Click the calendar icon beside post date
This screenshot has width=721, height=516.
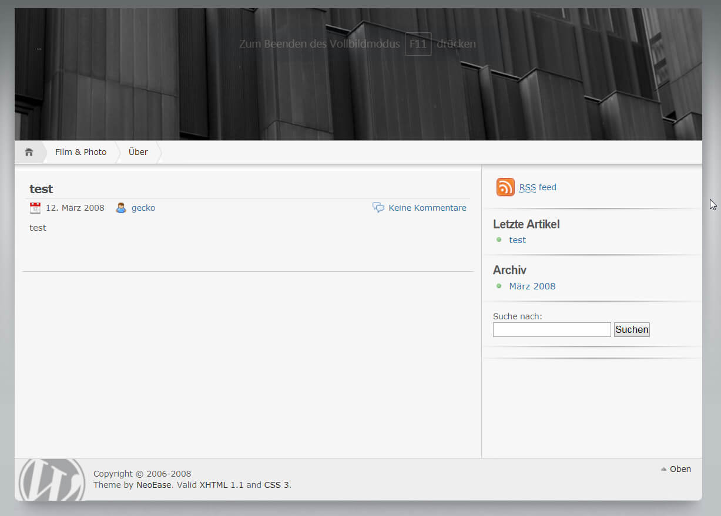point(35,208)
